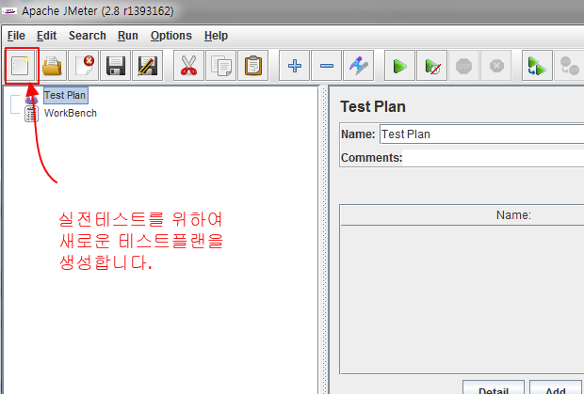Click the Stop sign toolbar icon
This screenshot has height=394, width=584.
463,66
